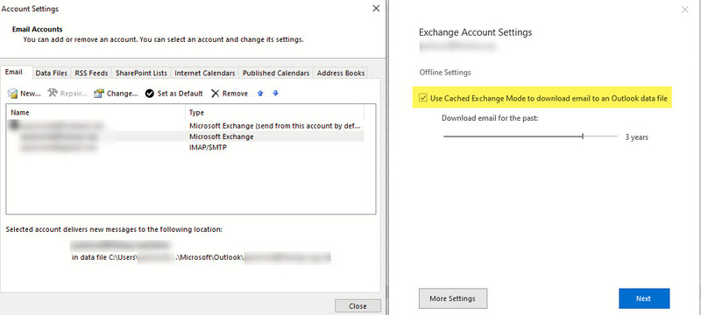The width and height of the screenshot is (701, 315).
Task: Click the data file path text
Action: 202,257
